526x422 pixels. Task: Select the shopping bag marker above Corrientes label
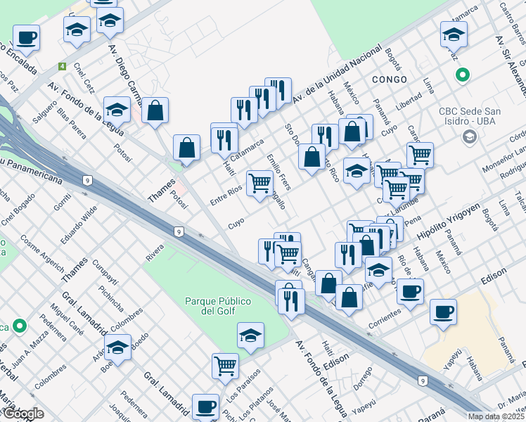[x=349, y=298]
